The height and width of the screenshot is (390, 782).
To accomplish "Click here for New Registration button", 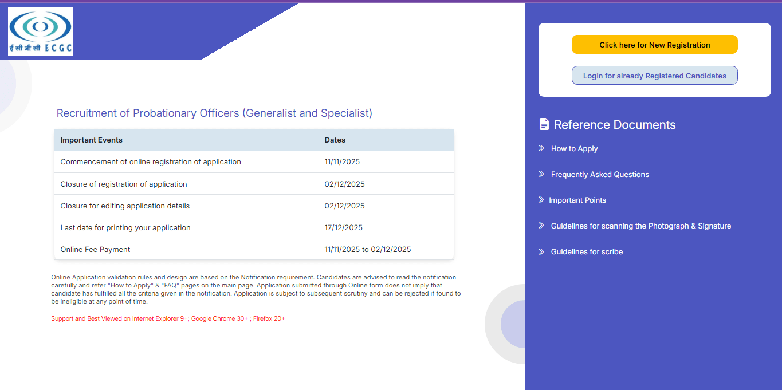I will (x=654, y=45).
